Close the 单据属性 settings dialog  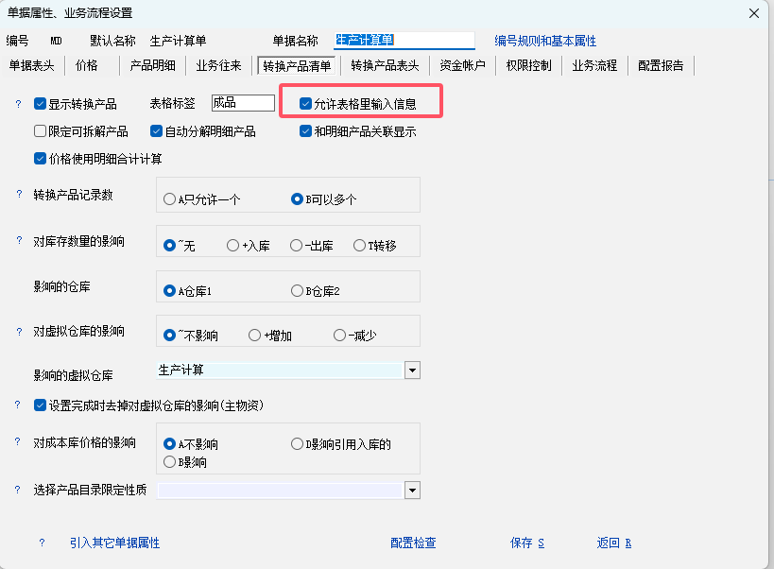tap(753, 13)
